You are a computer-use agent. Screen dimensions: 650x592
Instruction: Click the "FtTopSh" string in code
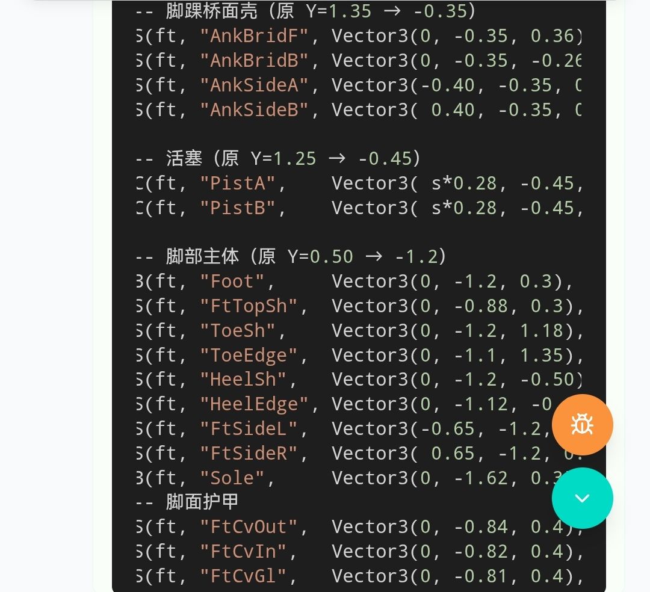(249, 306)
